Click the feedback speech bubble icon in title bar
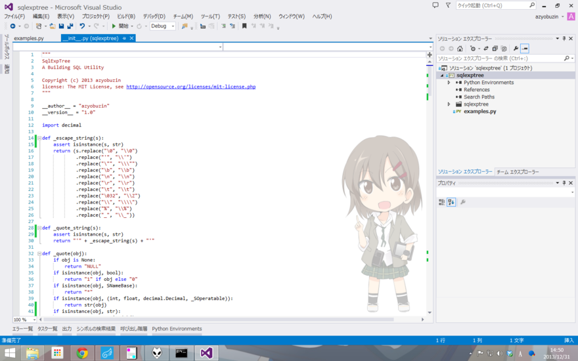 point(435,5)
